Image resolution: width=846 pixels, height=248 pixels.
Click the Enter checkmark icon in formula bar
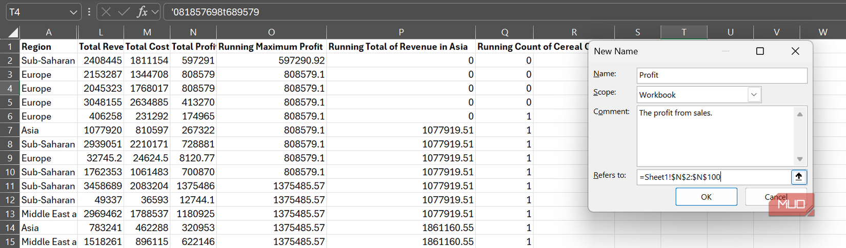click(x=124, y=12)
